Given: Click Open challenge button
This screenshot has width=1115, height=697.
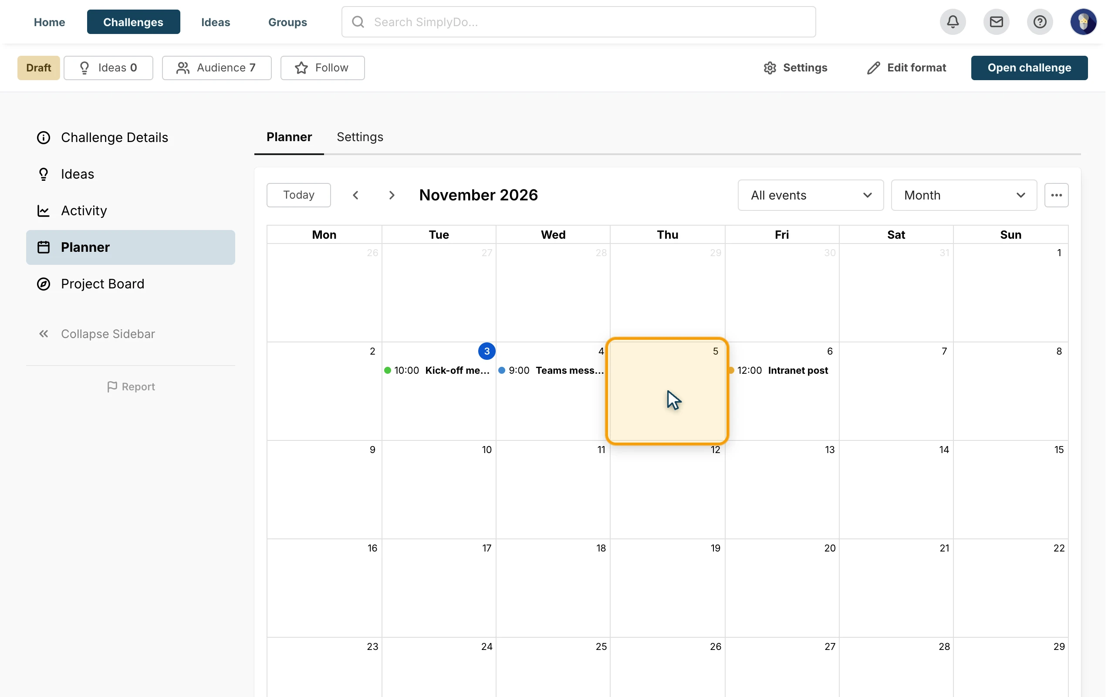Looking at the screenshot, I should pyautogui.click(x=1029, y=68).
